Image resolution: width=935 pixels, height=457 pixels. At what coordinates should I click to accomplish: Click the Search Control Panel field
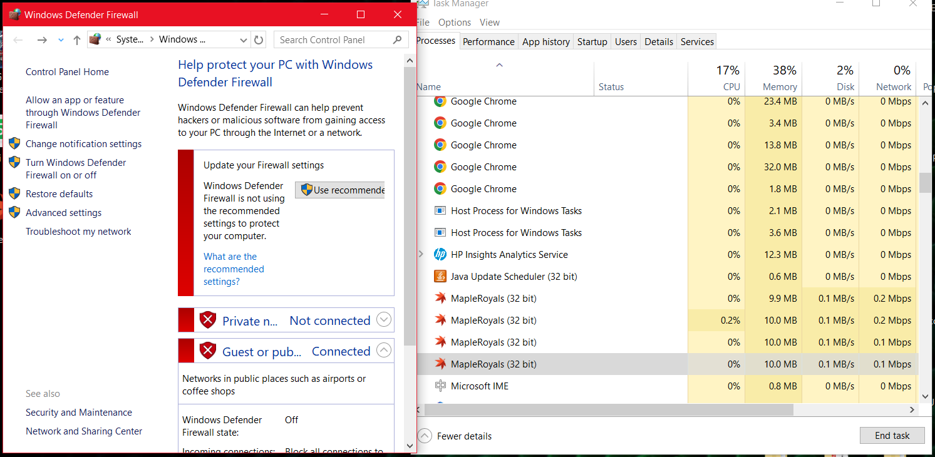point(341,39)
